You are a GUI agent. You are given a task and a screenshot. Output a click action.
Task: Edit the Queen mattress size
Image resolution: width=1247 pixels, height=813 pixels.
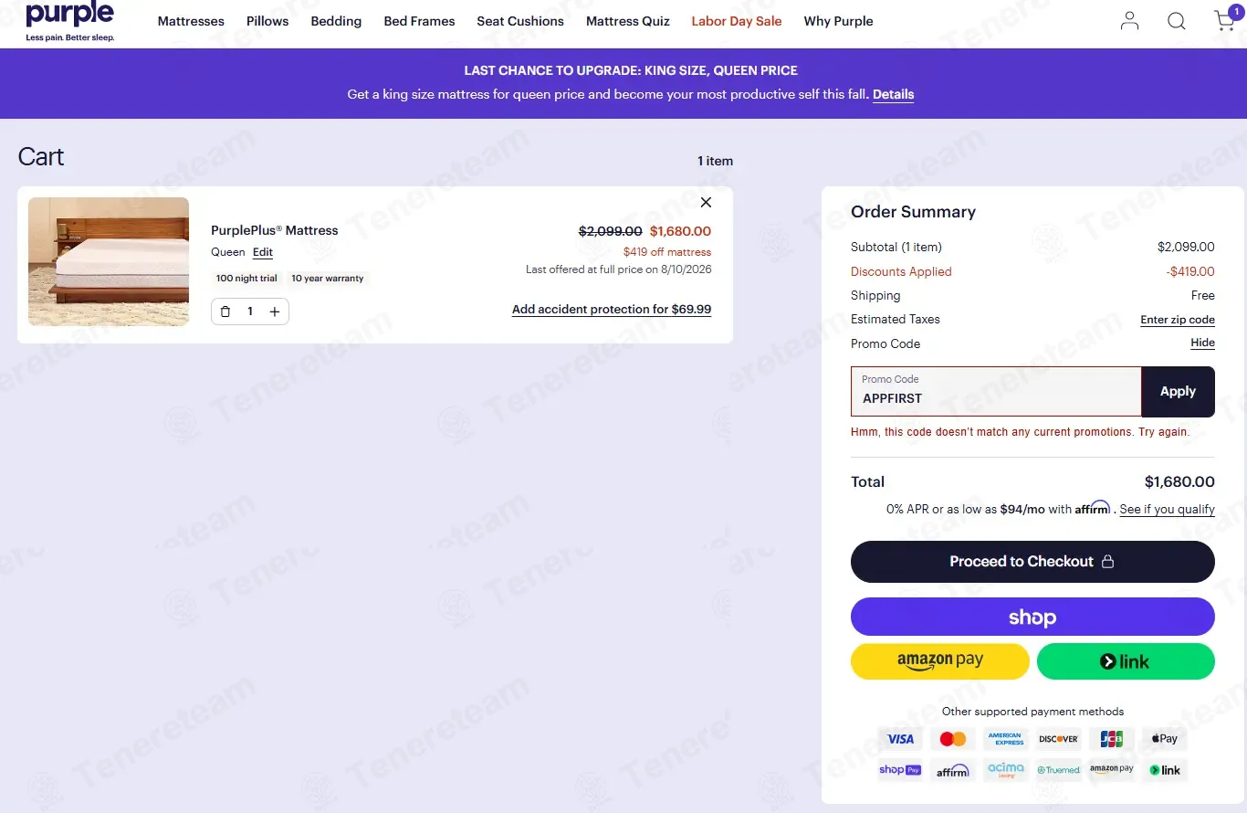(263, 253)
